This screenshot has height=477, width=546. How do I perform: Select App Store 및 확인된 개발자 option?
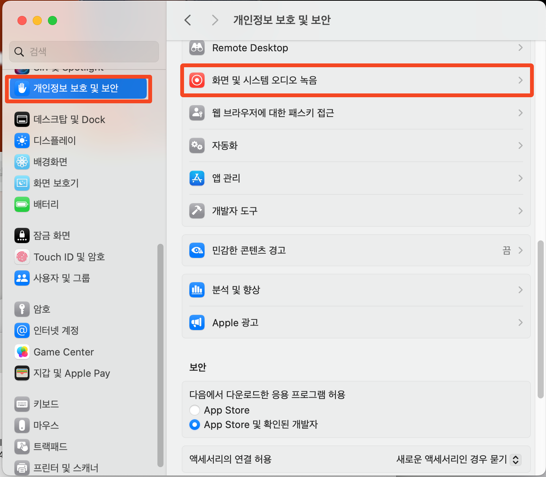[195, 425]
